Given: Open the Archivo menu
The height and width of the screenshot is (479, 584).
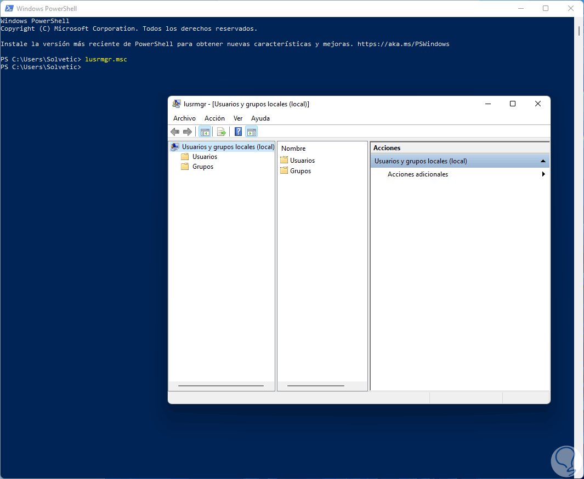Looking at the screenshot, I should [184, 118].
